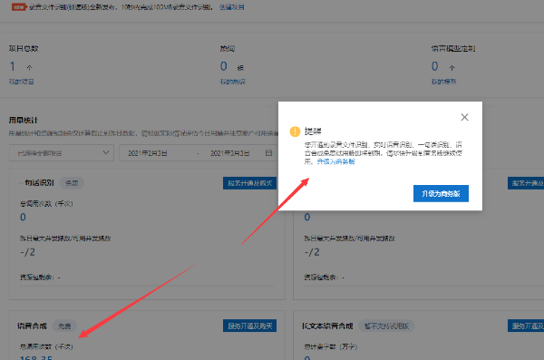The width and height of the screenshot is (544, 360).
Task: Click the start date 2021年2月3日 field
Action: [148, 153]
